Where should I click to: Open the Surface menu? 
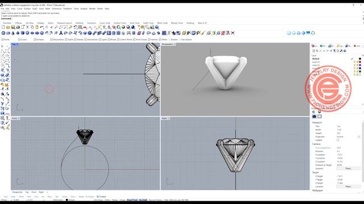pyautogui.click(x=27, y=8)
